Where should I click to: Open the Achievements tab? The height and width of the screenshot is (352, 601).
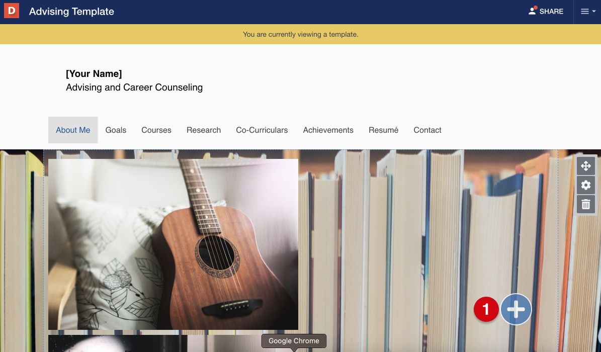coord(328,130)
